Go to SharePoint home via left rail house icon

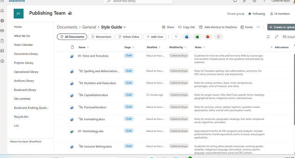tap(2, 10)
